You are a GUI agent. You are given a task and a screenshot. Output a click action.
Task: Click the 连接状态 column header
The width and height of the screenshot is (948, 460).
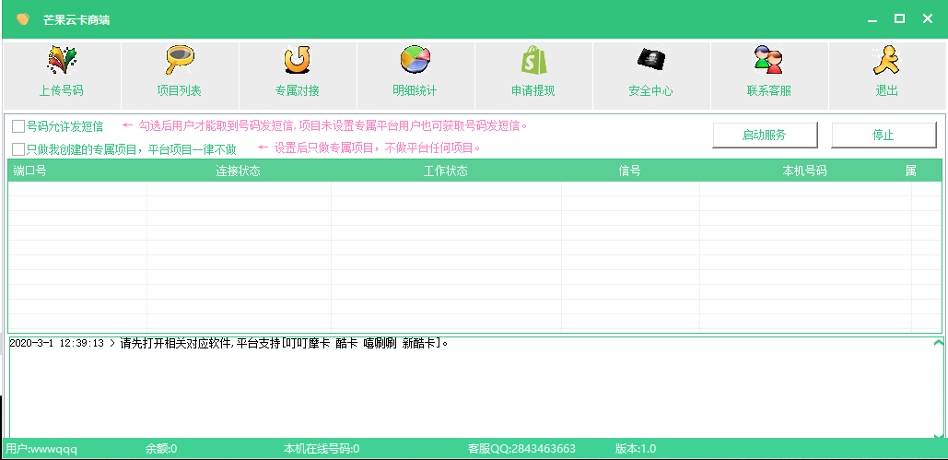coord(239,171)
